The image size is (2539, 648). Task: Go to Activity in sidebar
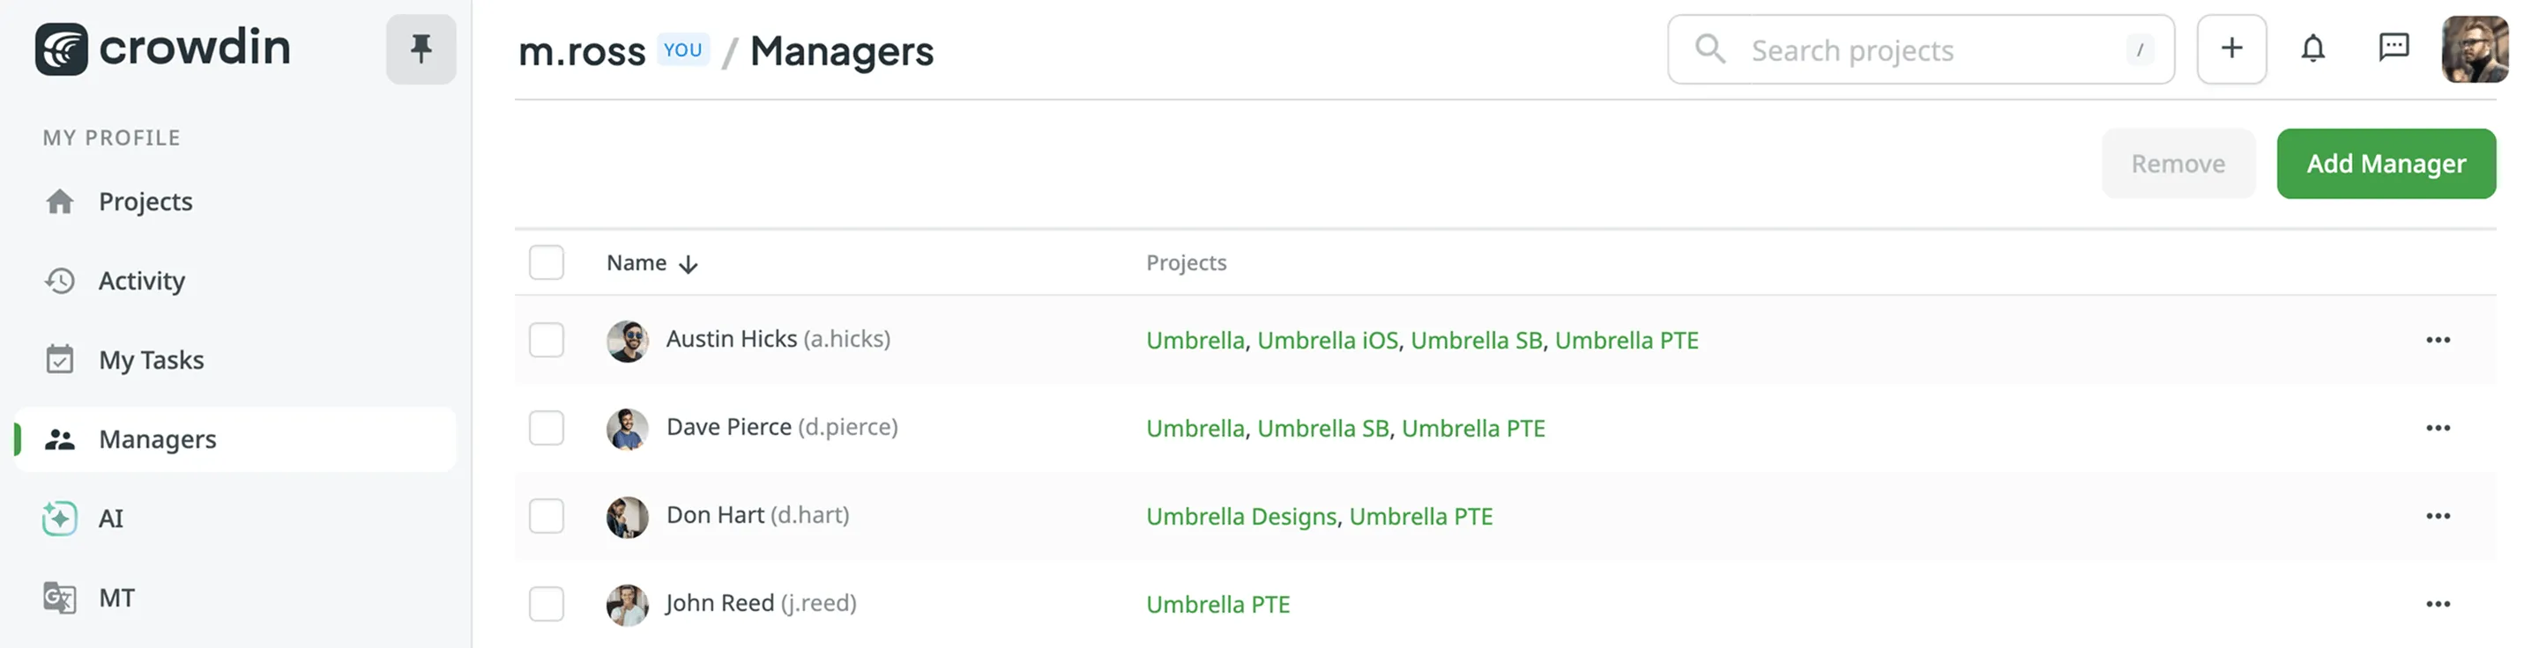coord(141,282)
